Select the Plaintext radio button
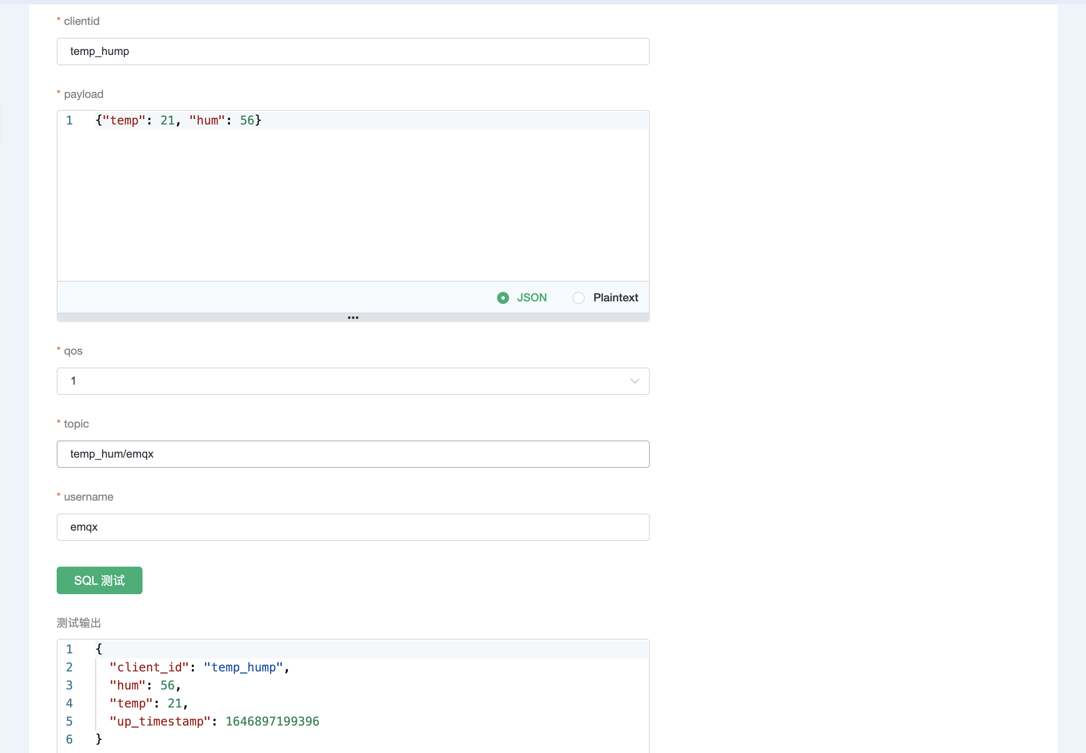Screen dimensions: 1086x753 pyautogui.click(x=578, y=298)
